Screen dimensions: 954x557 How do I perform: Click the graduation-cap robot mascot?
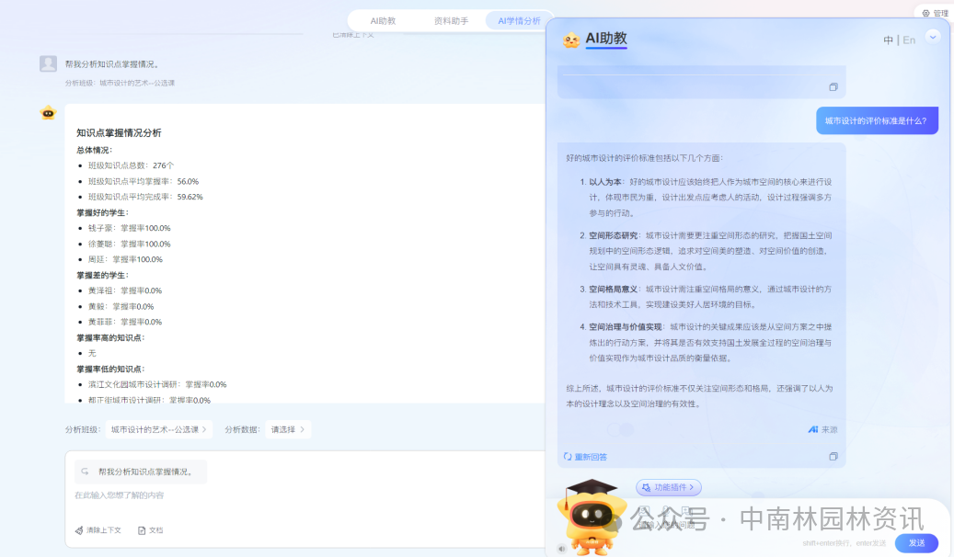point(592,517)
